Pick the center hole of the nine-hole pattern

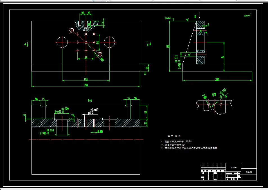click(86, 42)
